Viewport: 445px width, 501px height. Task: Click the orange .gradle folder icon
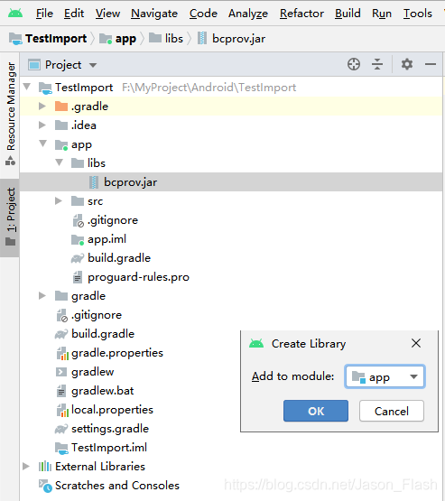point(61,107)
